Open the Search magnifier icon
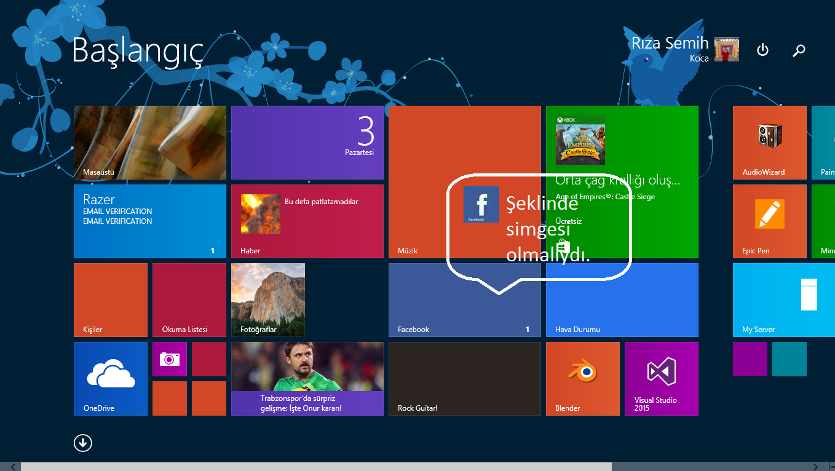Image resolution: width=835 pixels, height=471 pixels. (x=799, y=50)
